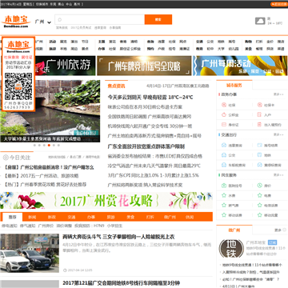Viewport: 288px width, 288px height.
Task: Click the 移动话费 star icon
Action: (x=224, y=215)
